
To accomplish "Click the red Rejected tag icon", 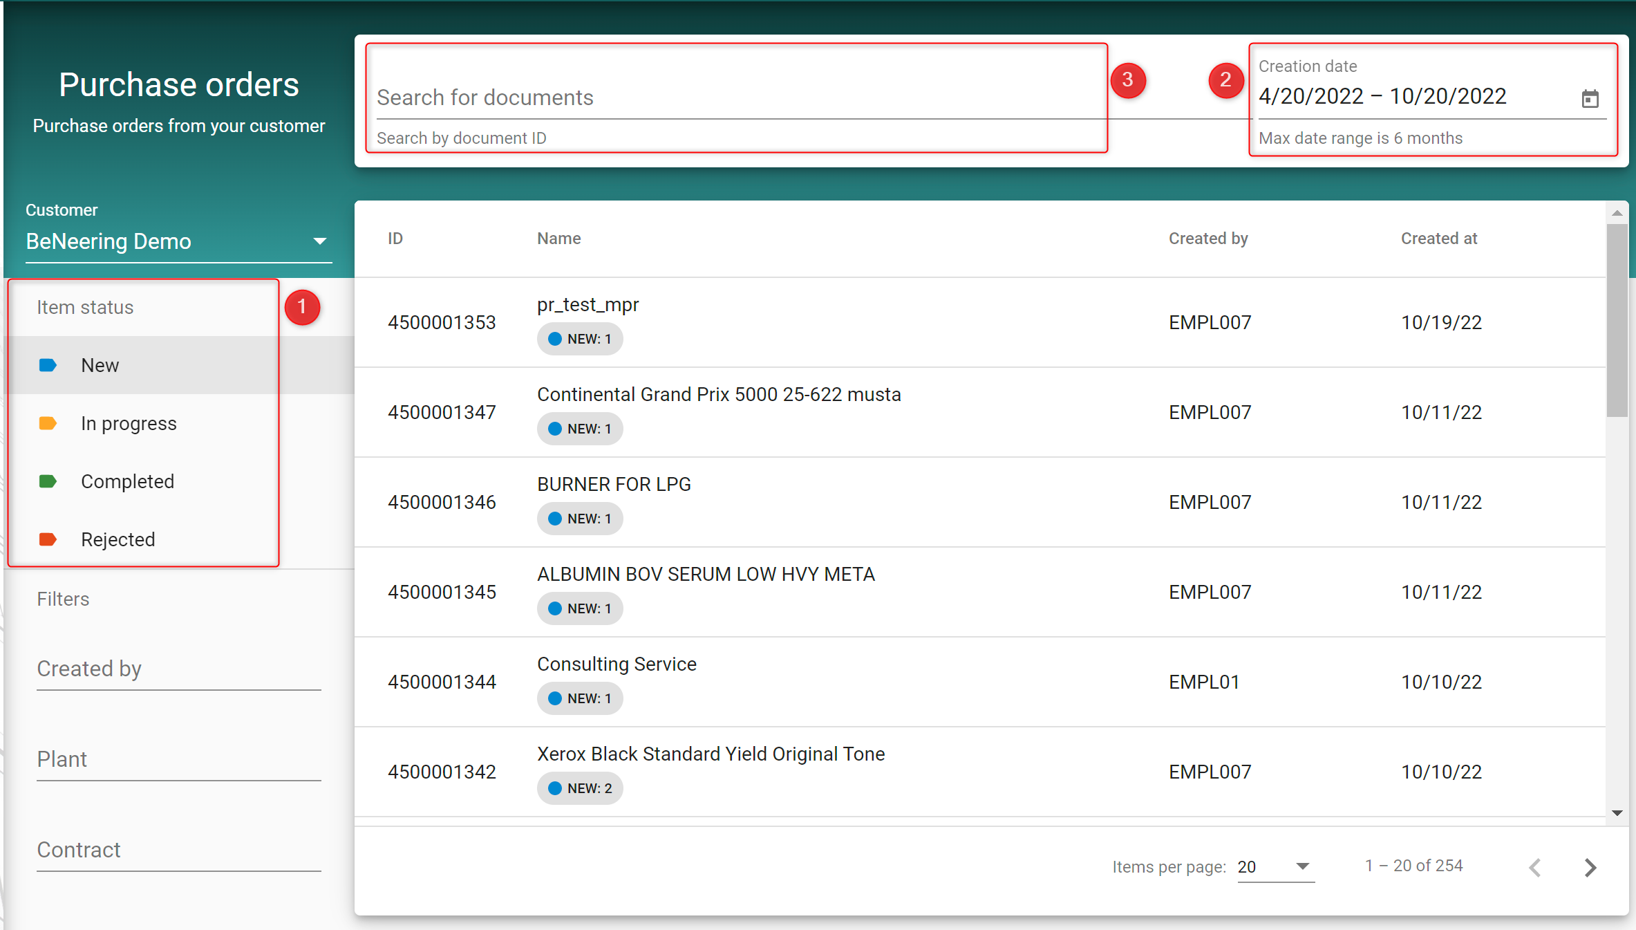I will (48, 539).
